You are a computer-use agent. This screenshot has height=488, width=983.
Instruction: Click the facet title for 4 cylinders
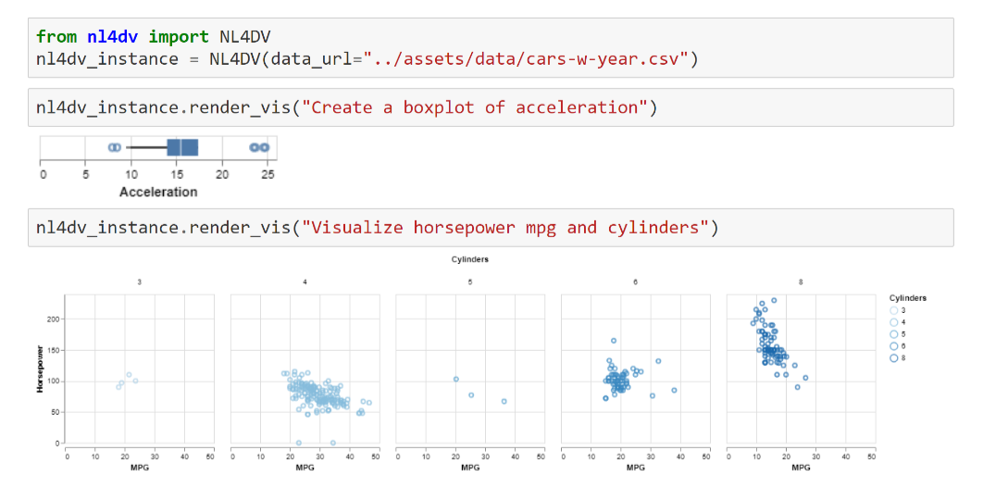[305, 281]
